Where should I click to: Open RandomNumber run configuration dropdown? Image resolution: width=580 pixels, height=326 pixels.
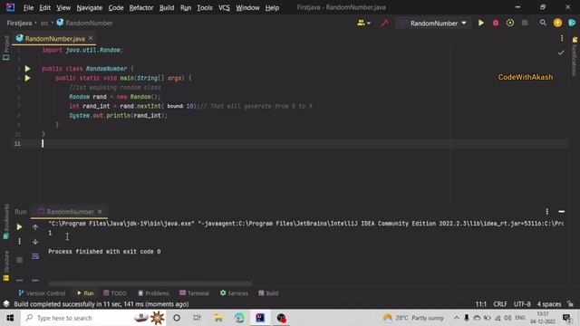coord(433,24)
